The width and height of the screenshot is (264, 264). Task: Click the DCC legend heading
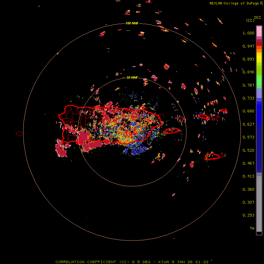258,18
